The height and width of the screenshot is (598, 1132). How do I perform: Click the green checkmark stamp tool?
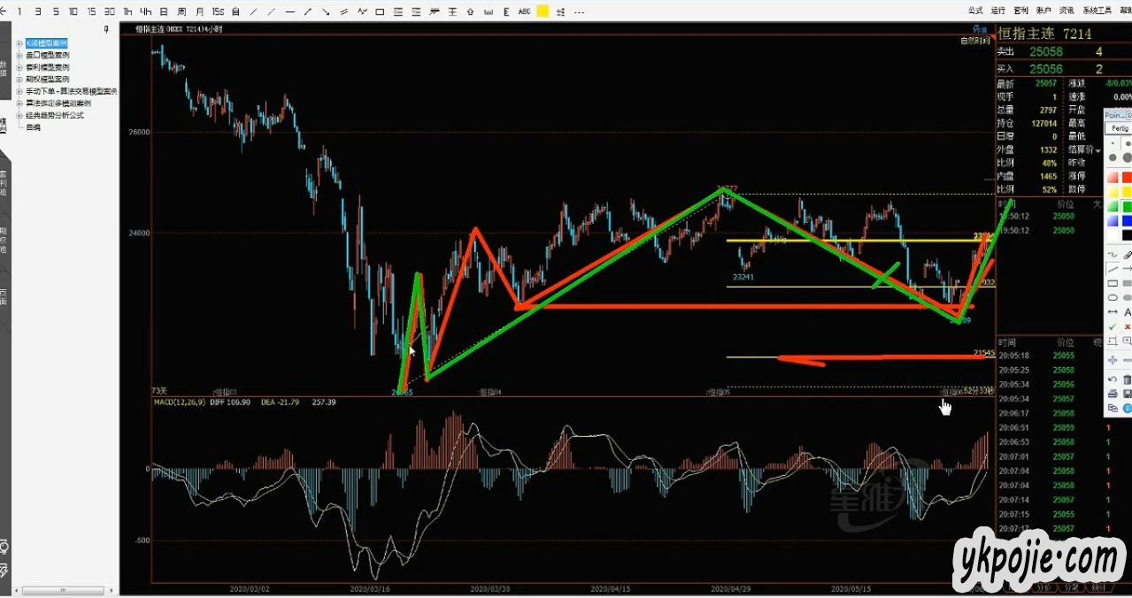(x=1113, y=326)
